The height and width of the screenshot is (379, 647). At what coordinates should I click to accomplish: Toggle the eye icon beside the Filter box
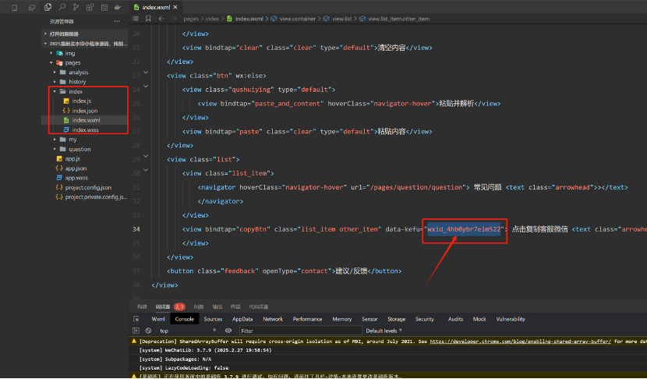click(227, 331)
